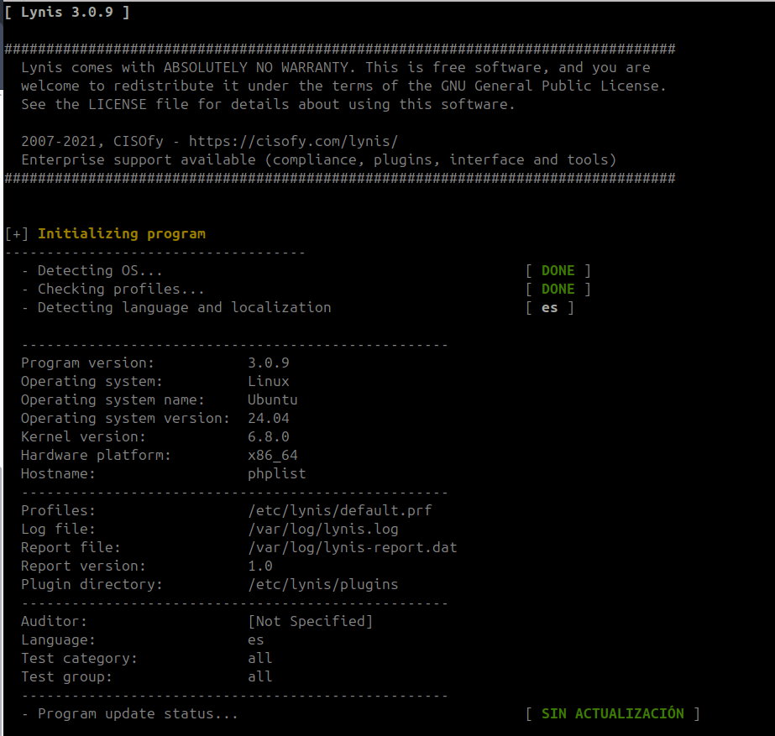Click the hostname value phplist
This screenshot has width=775, height=736.
tap(276, 474)
